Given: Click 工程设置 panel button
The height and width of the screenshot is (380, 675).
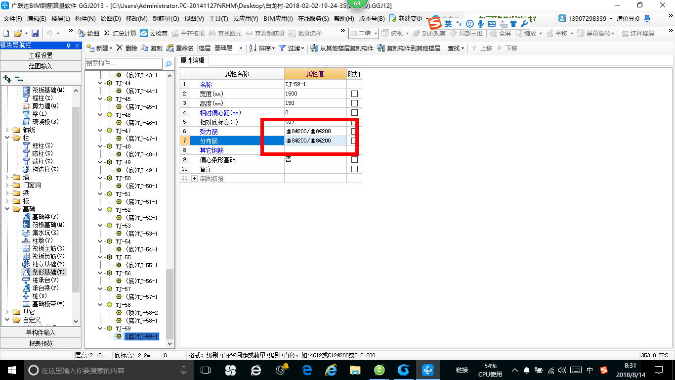Looking at the screenshot, I should (x=41, y=55).
